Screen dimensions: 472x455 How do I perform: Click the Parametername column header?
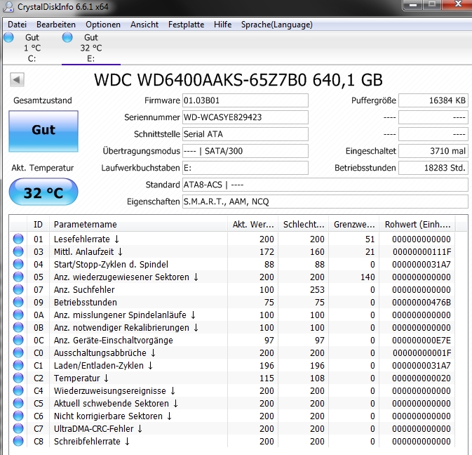(x=138, y=225)
